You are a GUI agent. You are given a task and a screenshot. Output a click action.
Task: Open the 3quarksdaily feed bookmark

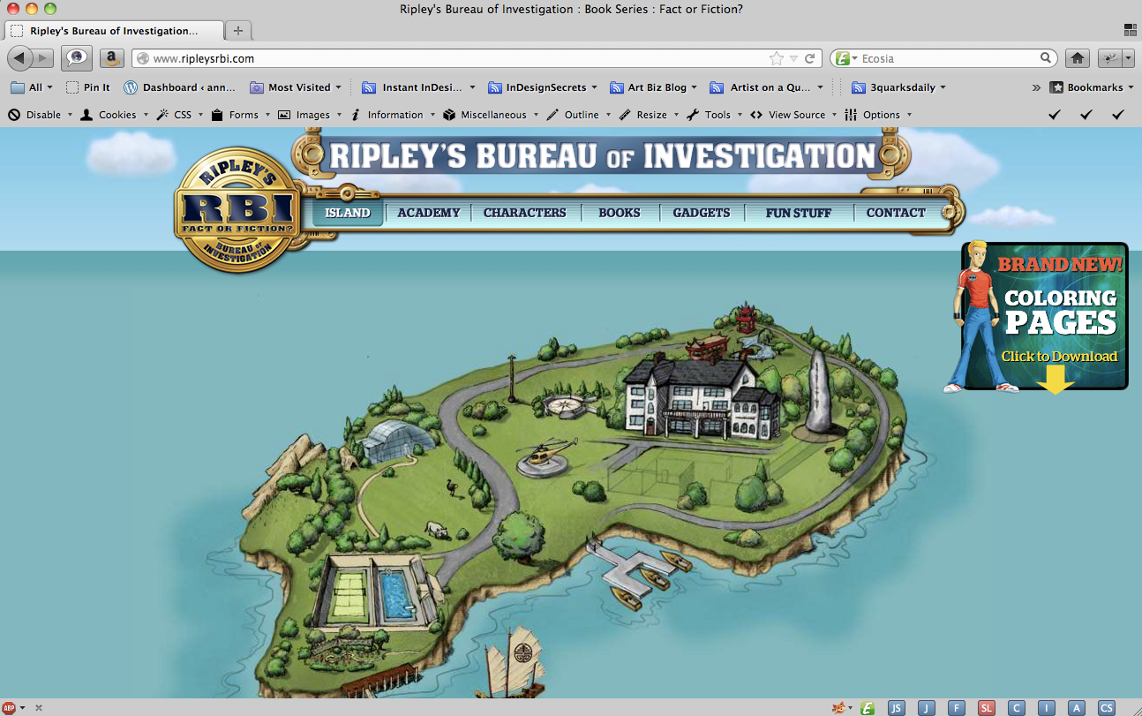[899, 87]
